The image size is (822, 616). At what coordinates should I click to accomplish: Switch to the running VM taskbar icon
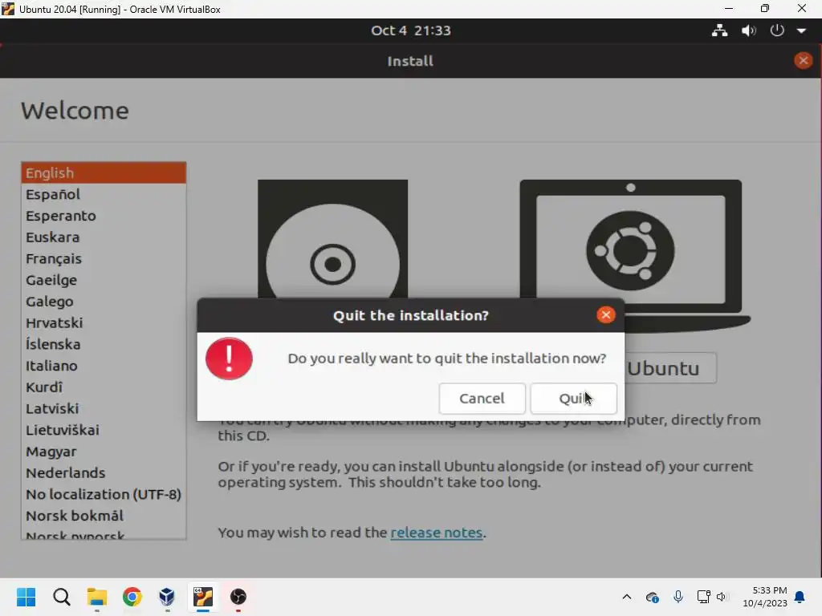pyautogui.click(x=203, y=597)
